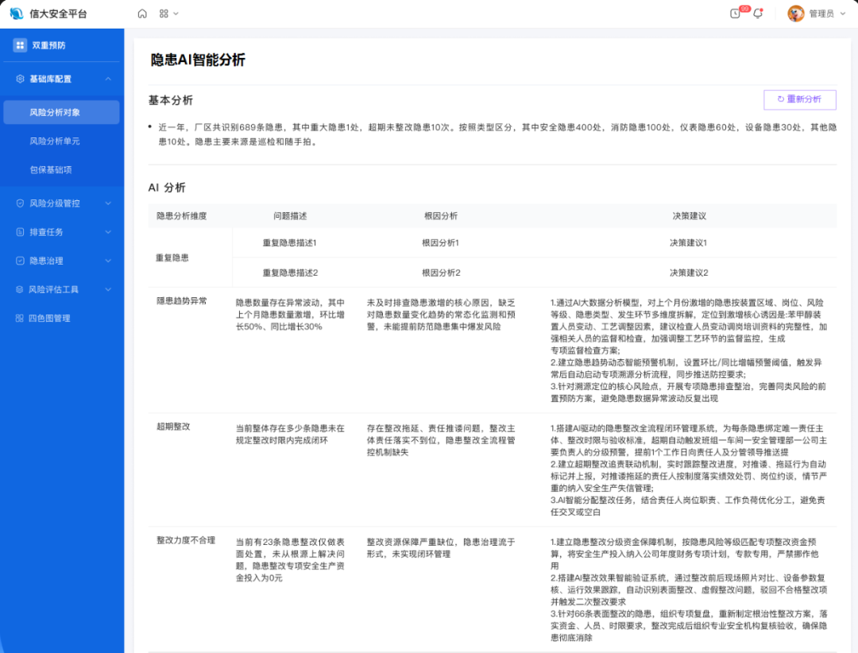The width and height of the screenshot is (858, 653).
Task: Click the AI 分析 section heading
Action: [x=167, y=187]
